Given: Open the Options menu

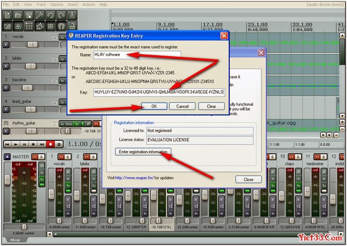Looking at the screenshot, I should tap(56, 4).
